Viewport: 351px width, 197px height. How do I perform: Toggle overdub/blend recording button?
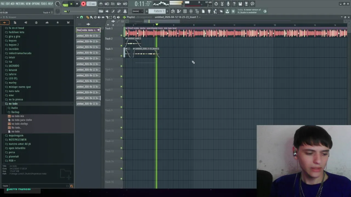pos(119,4)
